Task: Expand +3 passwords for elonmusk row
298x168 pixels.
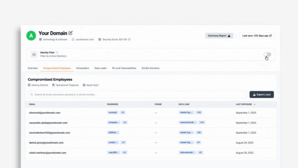Action: pos(123,112)
